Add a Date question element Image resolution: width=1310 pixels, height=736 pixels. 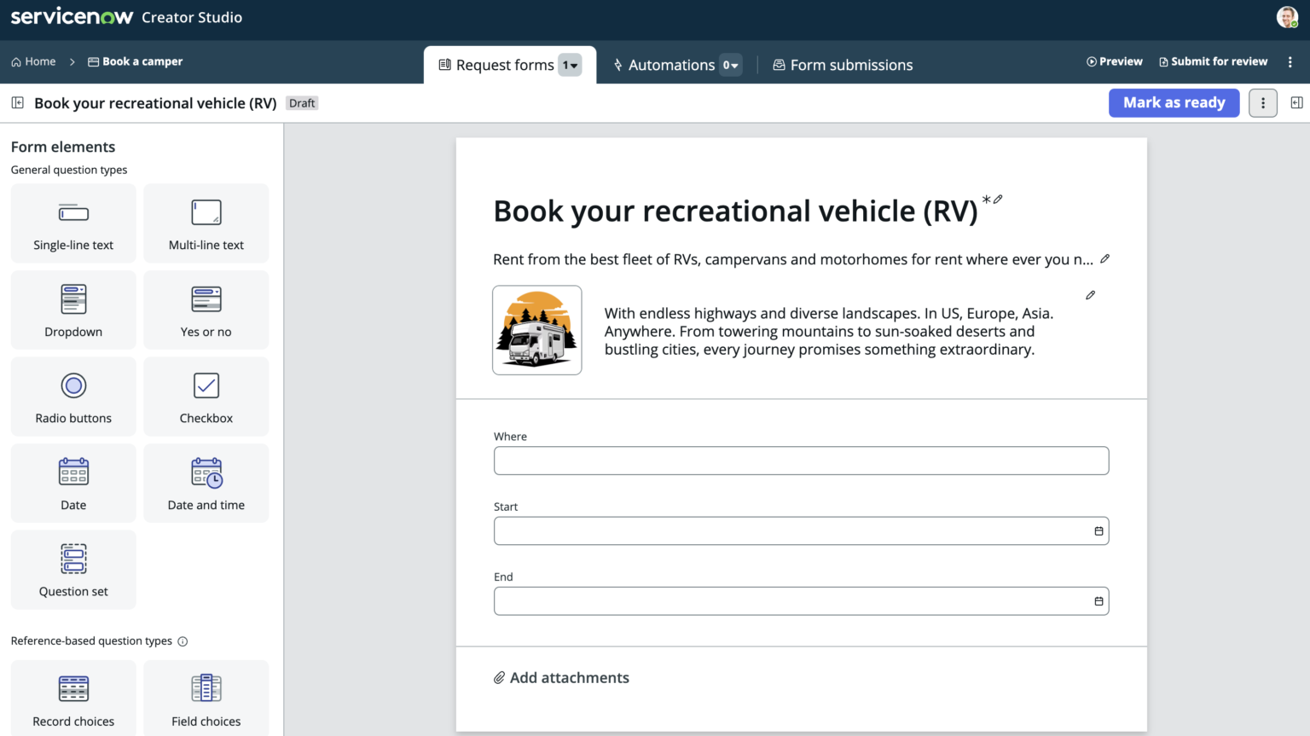(72, 483)
